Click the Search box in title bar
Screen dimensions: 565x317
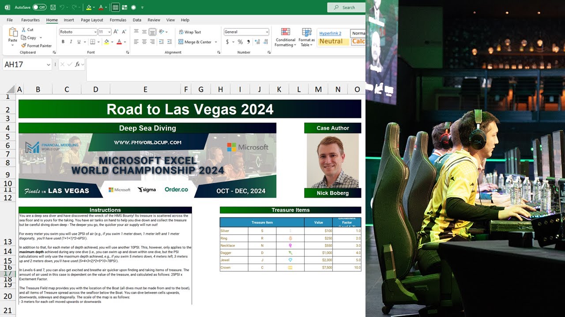click(x=346, y=7)
